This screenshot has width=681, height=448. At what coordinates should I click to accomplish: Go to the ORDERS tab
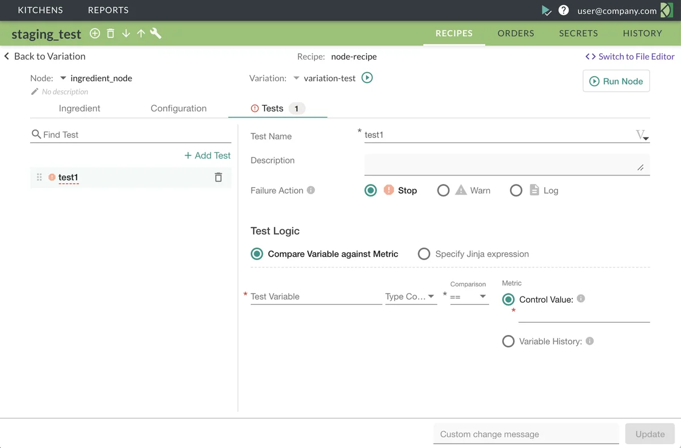(516, 33)
